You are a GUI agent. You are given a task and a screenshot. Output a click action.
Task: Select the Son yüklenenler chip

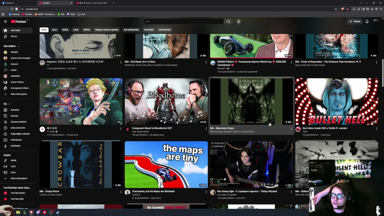pyautogui.click(x=131, y=30)
